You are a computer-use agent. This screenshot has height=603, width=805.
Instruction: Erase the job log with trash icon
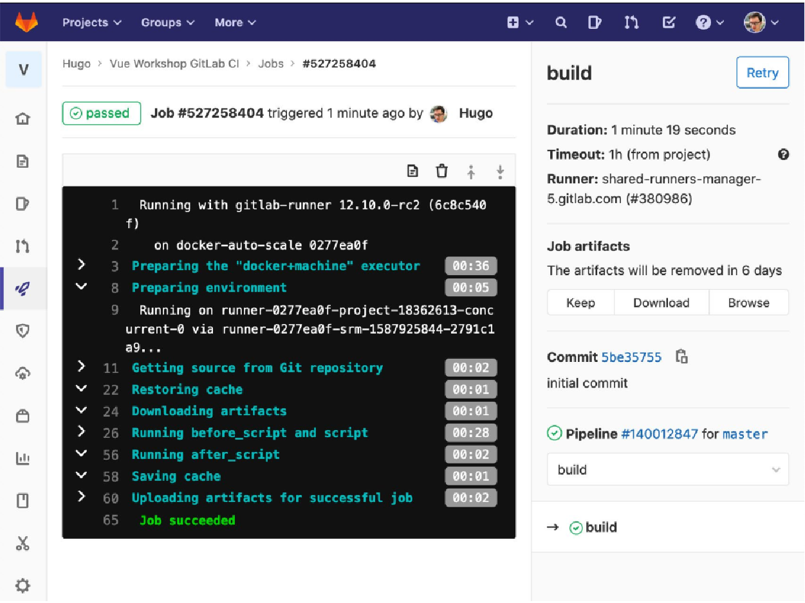pos(441,171)
